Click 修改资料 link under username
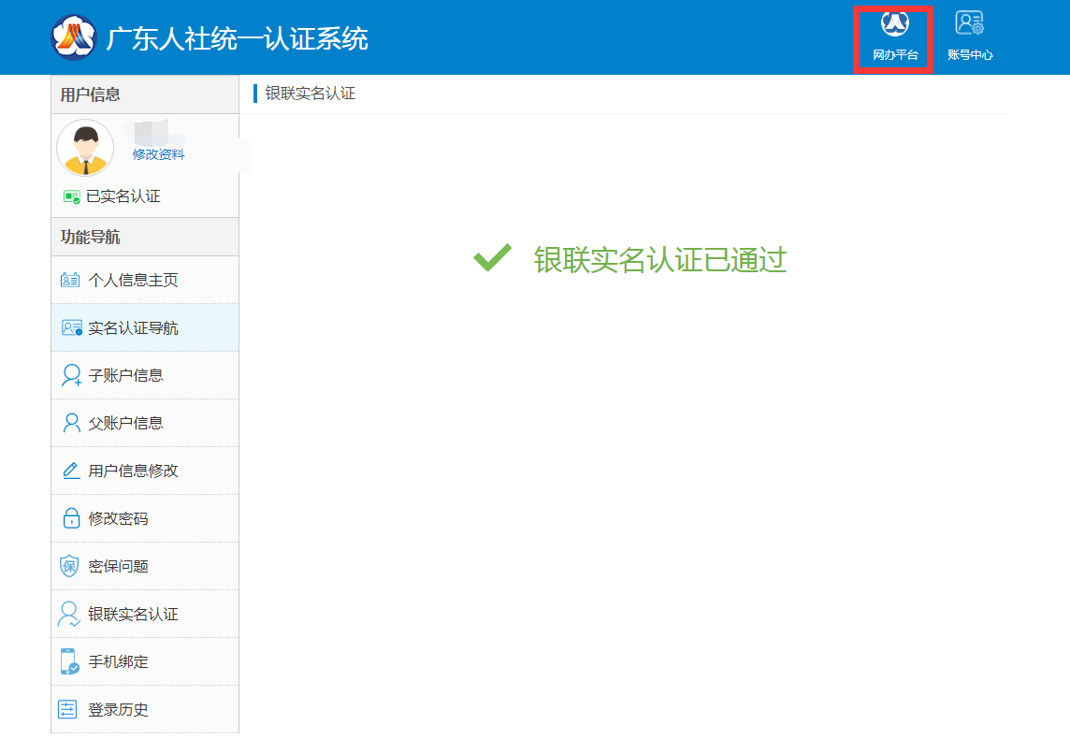 (158, 154)
